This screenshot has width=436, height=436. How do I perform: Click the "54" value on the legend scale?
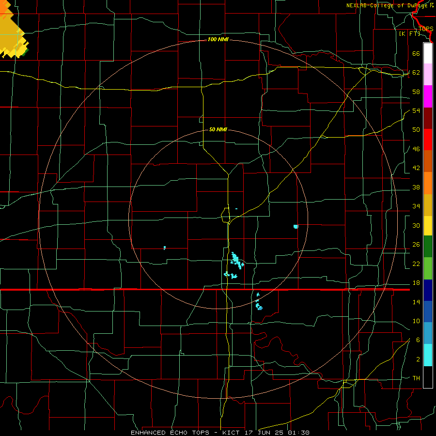tap(416, 110)
